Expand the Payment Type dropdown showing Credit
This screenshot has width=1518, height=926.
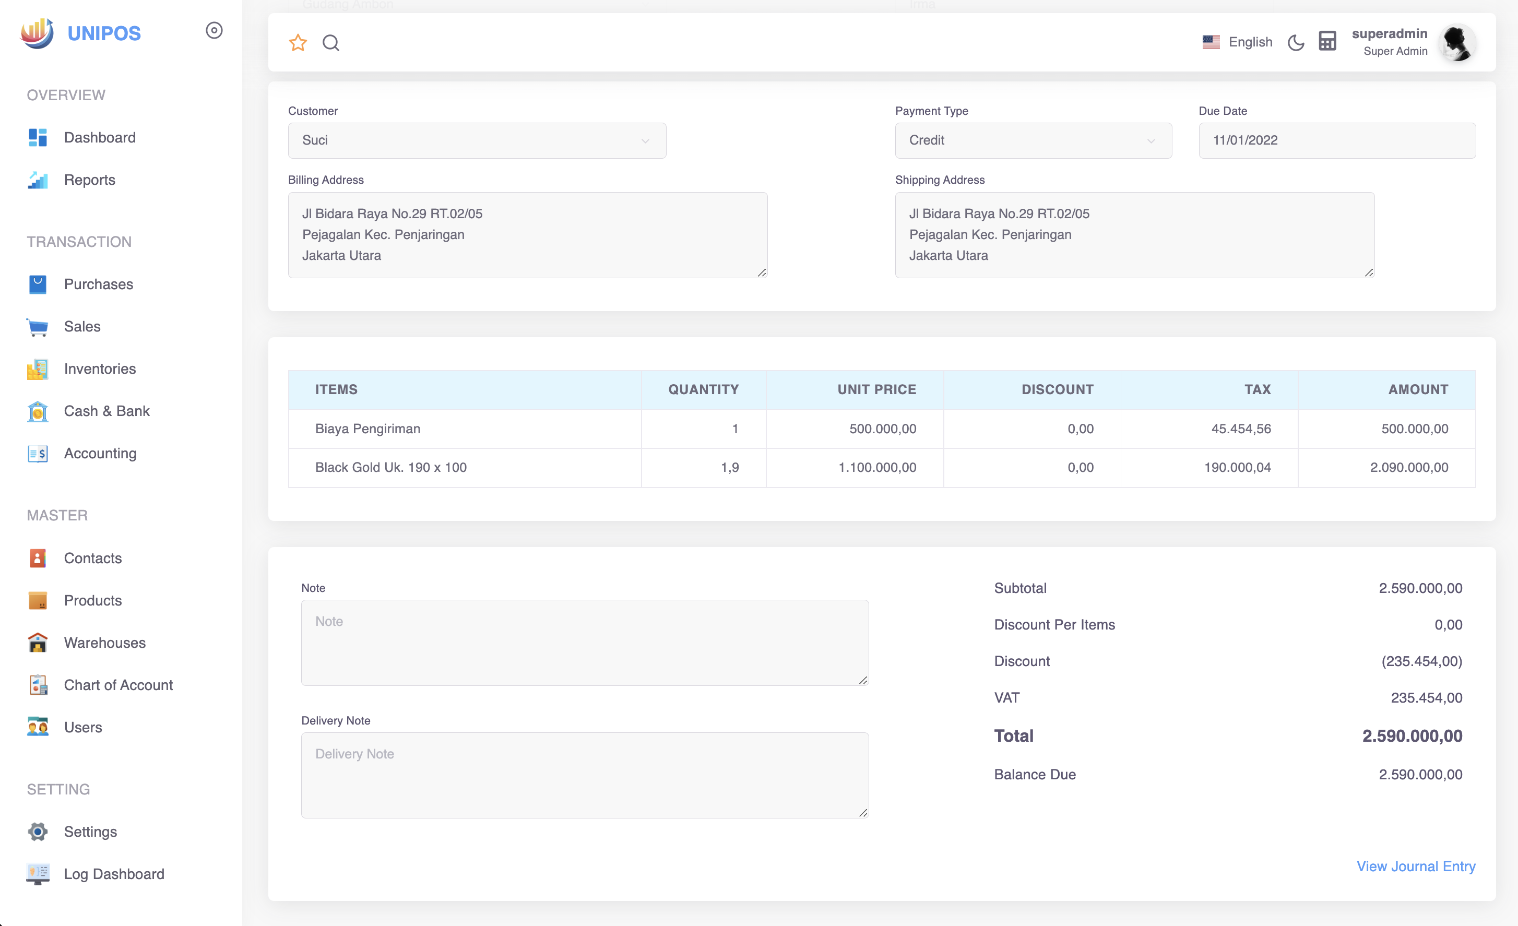pyautogui.click(x=1033, y=140)
